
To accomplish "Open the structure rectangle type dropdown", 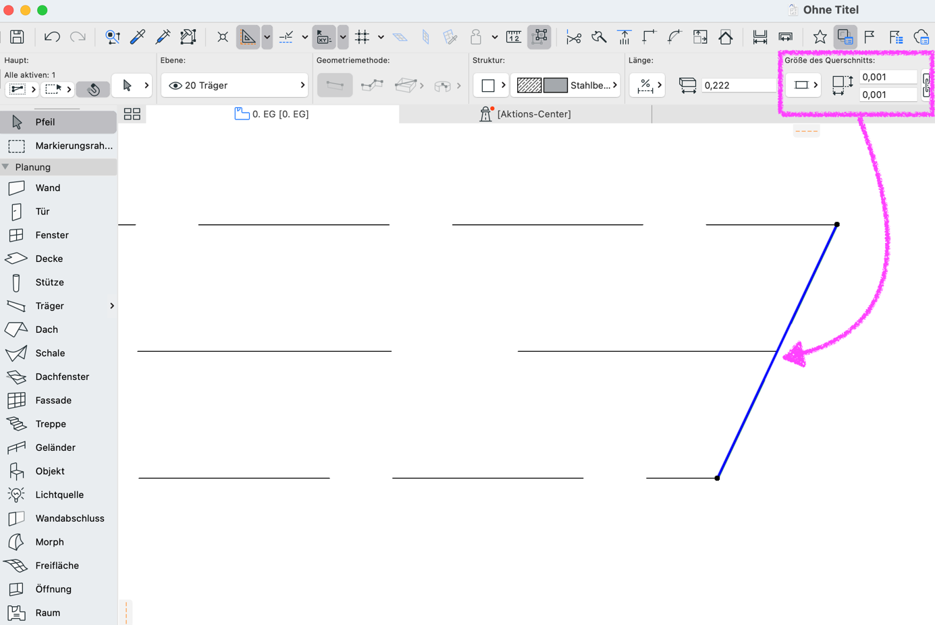I will 491,85.
